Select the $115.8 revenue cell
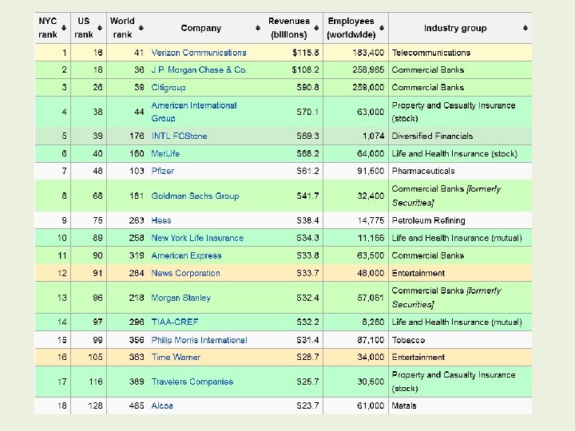This screenshot has width=575, height=431. pos(305,53)
